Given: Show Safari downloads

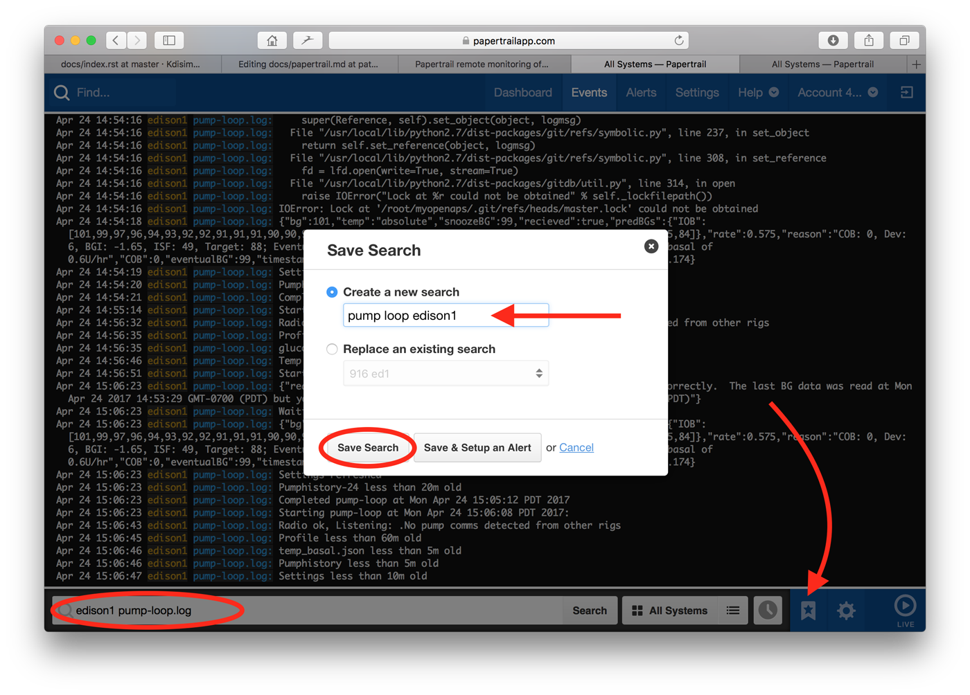Looking at the screenshot, I should pyautogui.click(x=833, y=41).
